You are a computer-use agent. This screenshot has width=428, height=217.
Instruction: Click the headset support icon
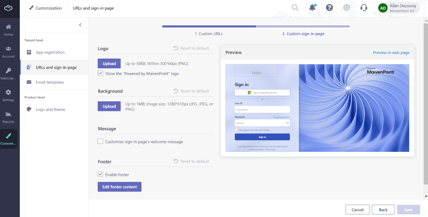[364, 8]
